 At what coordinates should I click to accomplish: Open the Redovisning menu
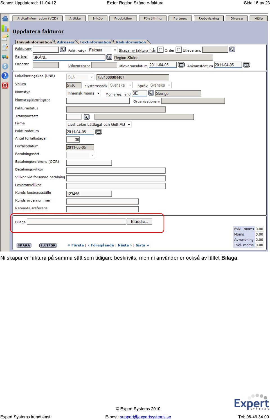point(209,18)
